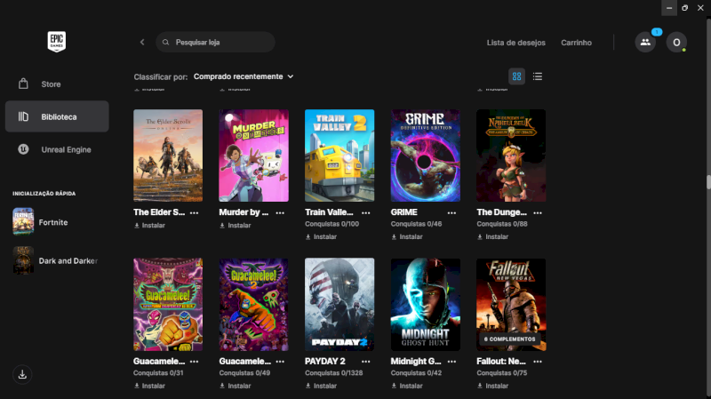Install The Elder Scrolls Online
711x399 pixels.
pos(149,226)
